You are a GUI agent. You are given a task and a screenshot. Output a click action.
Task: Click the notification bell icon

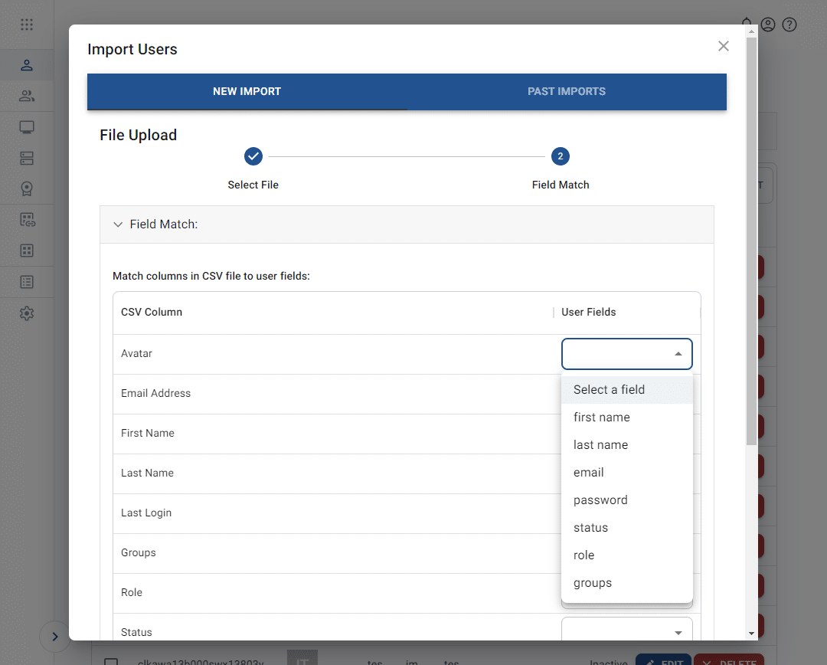coord(747,24)
